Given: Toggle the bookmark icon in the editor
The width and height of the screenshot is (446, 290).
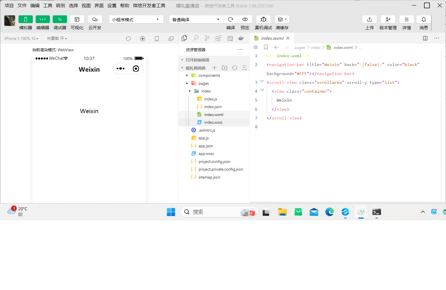Looking at the screenshot, I should pyautogui.click(x=266, y=47).
